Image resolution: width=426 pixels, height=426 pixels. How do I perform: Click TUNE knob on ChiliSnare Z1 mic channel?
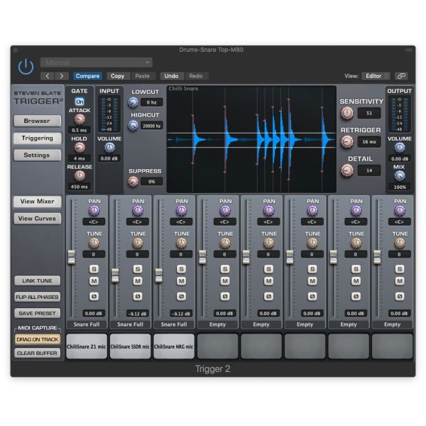[94, 243]
